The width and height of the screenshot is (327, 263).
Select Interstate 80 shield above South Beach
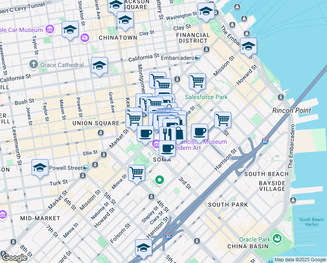pyautogui.click(x=265, y=141)
